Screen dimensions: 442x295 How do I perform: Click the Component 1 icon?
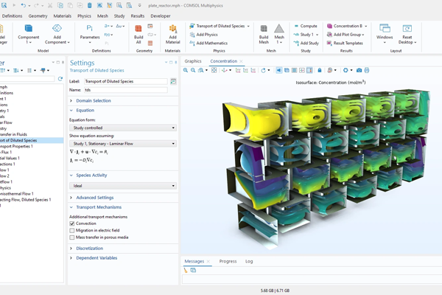coord(29,28)
